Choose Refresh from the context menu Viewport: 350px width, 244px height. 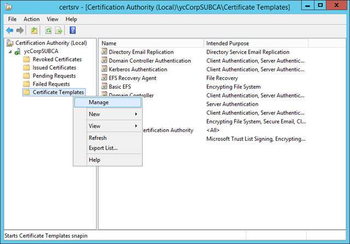[108, 138]
